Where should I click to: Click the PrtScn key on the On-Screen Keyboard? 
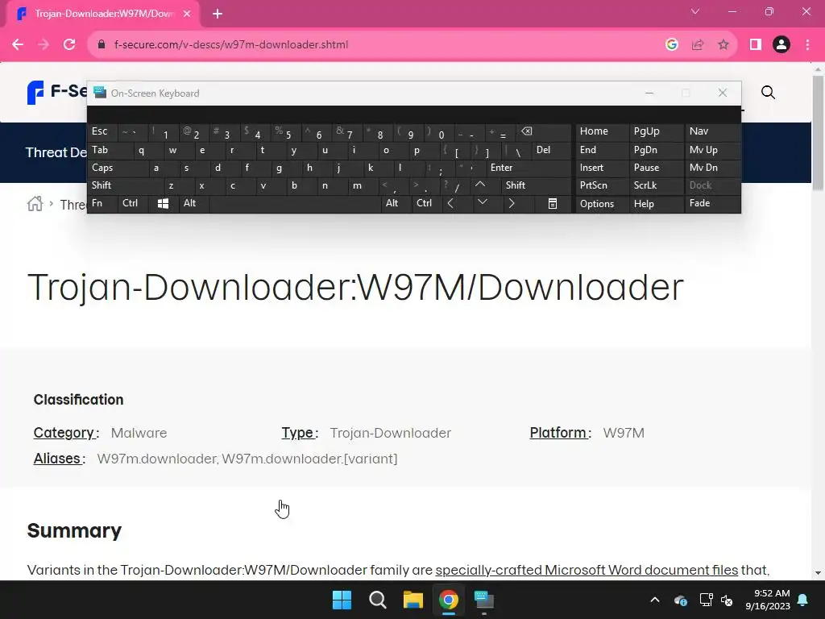pos(602,185)
